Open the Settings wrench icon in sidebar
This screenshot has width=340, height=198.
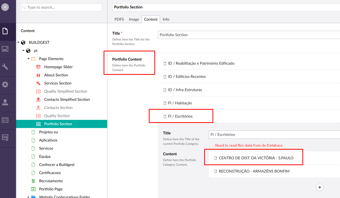(x=5, y=67)
